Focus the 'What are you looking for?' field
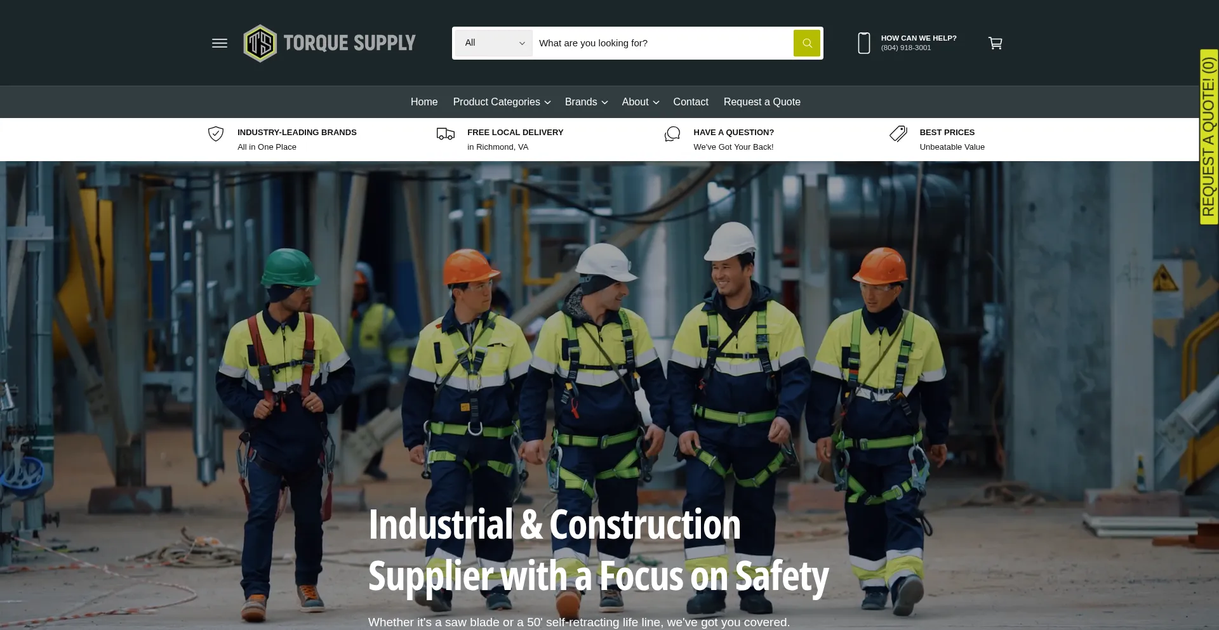Image resolution: width=1219 pixels, height=630 pixels. (663, 43)
